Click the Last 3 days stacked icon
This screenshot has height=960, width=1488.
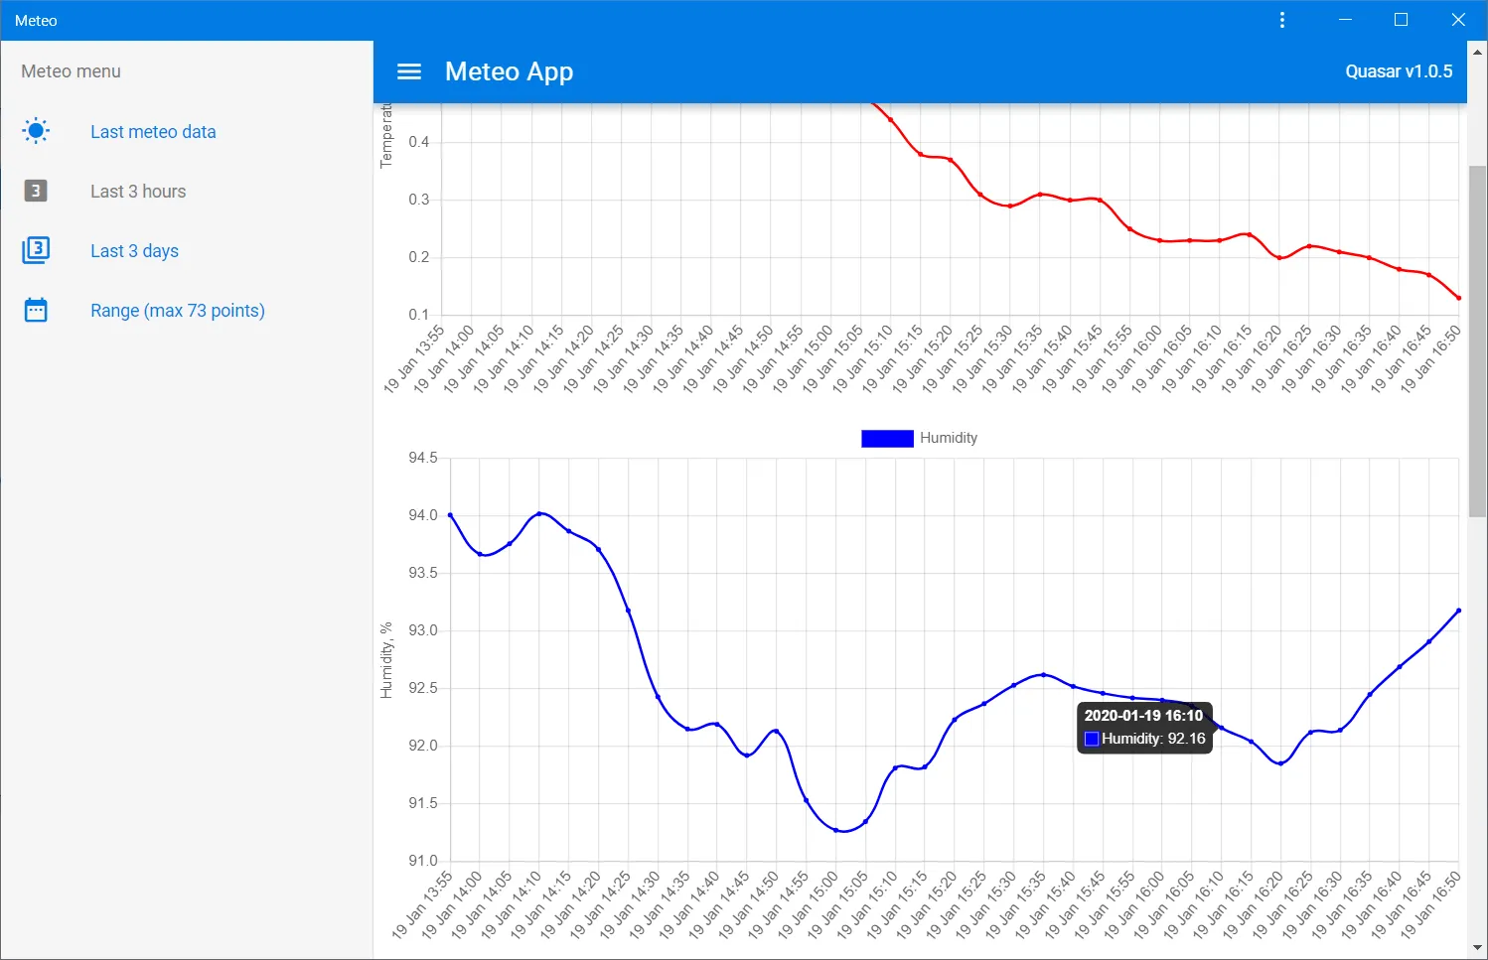pos(36,250)
